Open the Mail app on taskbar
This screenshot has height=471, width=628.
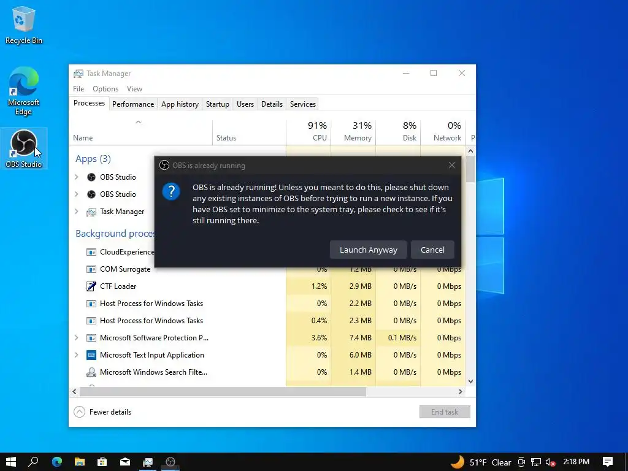[125, 462]
